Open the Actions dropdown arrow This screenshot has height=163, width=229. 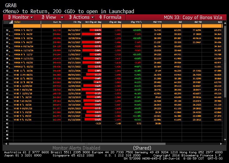point(93,17)
